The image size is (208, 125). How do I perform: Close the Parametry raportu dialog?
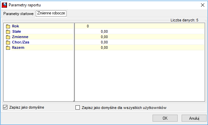click(203, 5)
